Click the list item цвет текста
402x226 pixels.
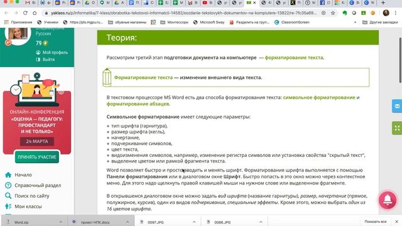point(124,149)
